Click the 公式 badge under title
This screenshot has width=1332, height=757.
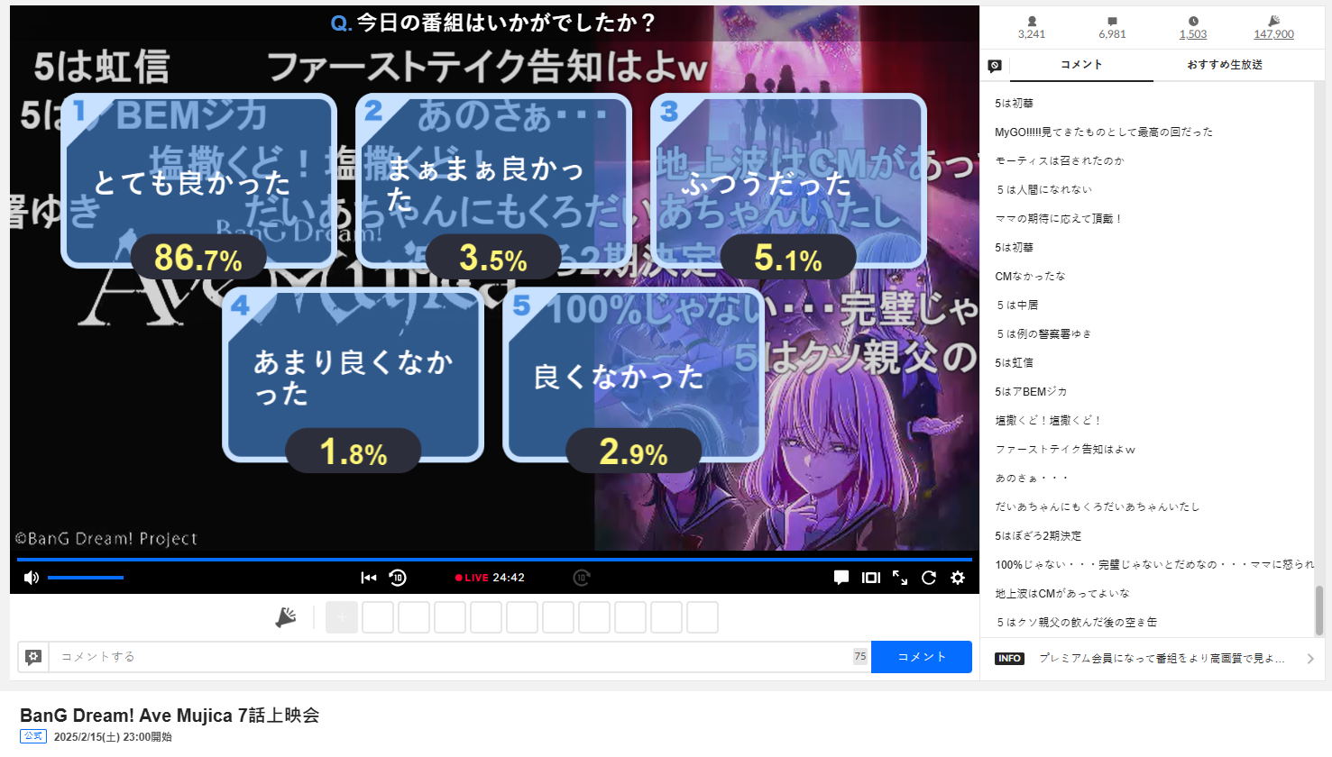click(33, 736)
